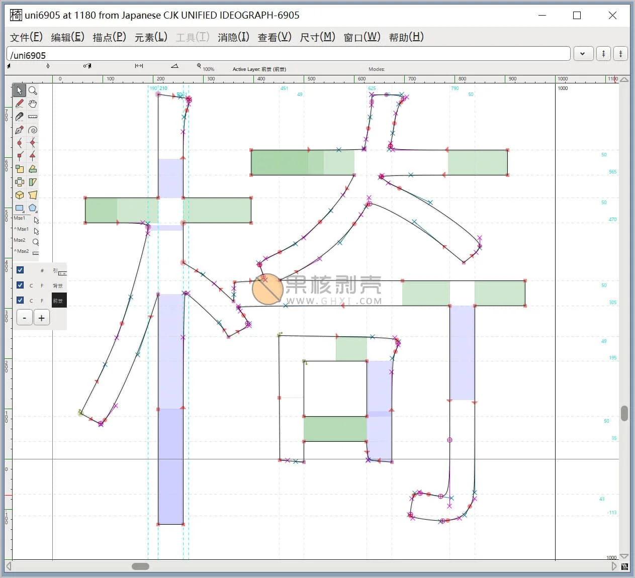Select the Pen point tool
635x578 pixels.
[x=19, y=130]
